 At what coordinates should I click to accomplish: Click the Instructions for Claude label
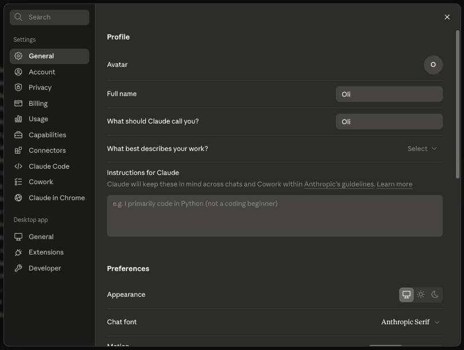point(143,173)
